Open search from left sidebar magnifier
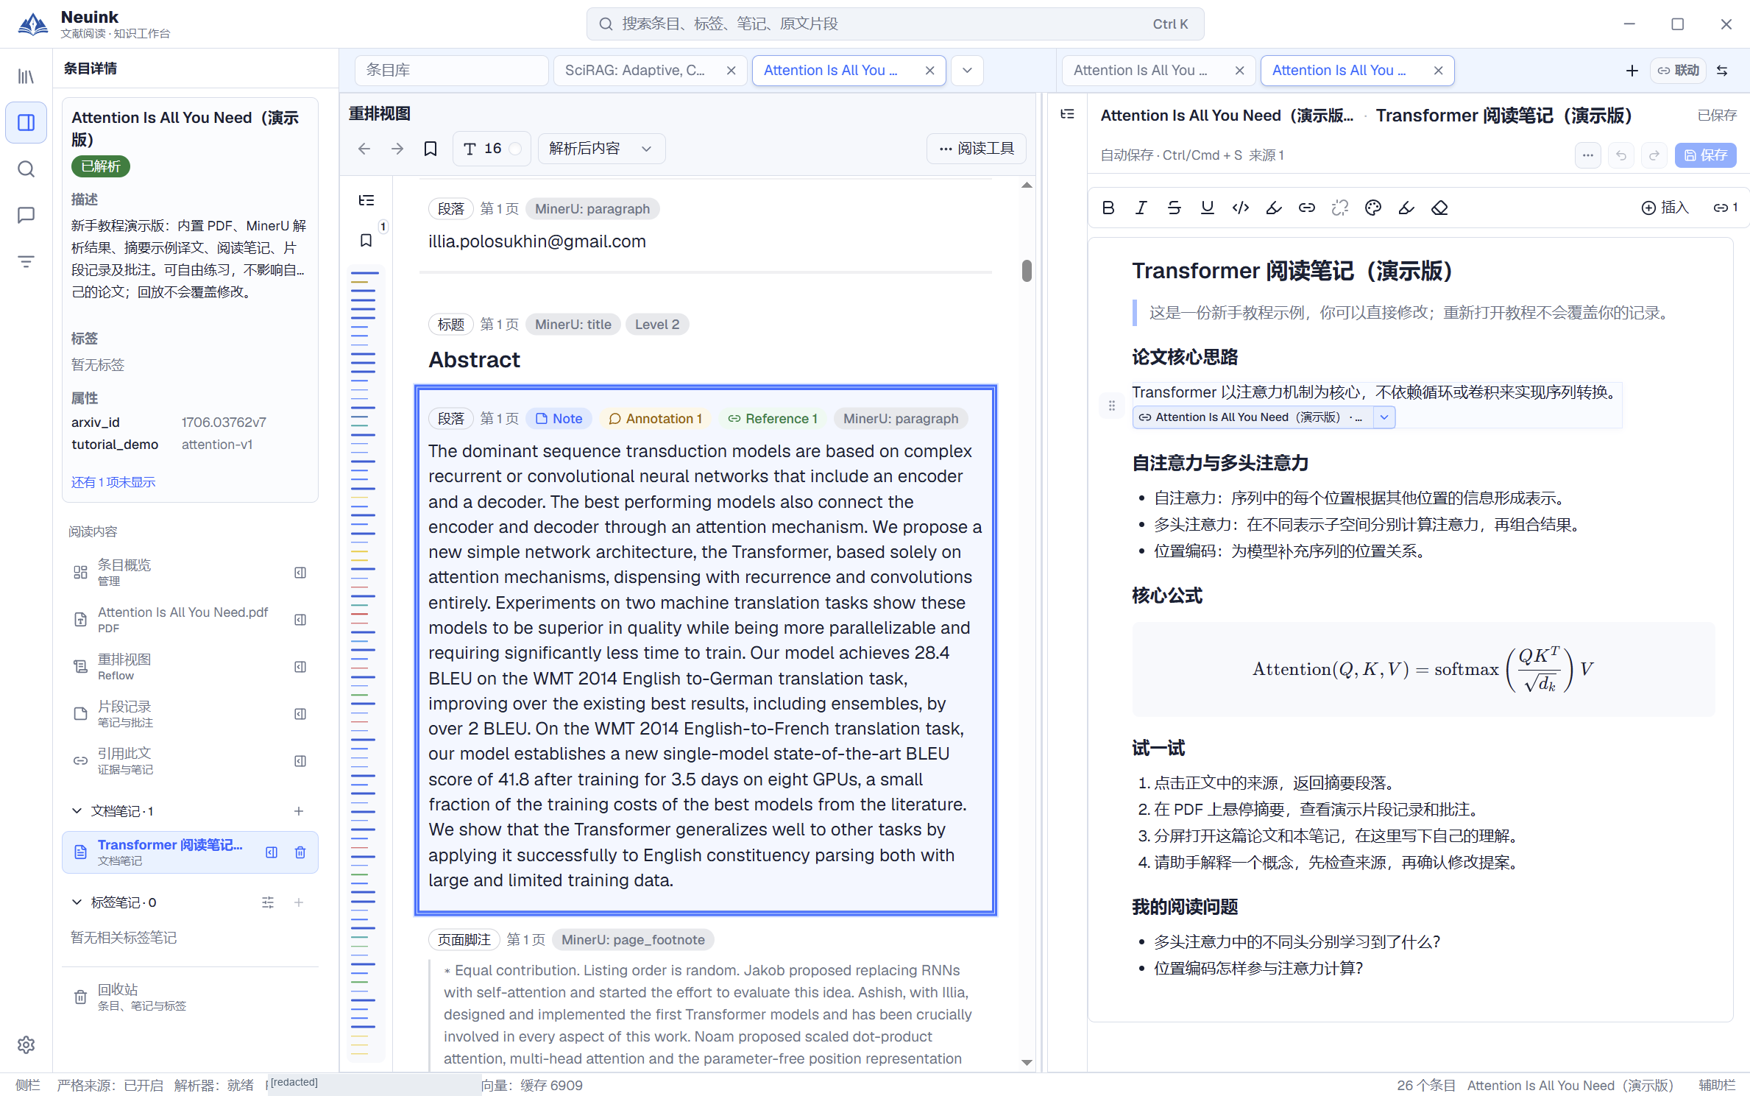Screen dimensions: 1750x1096 tap(26, 169)
